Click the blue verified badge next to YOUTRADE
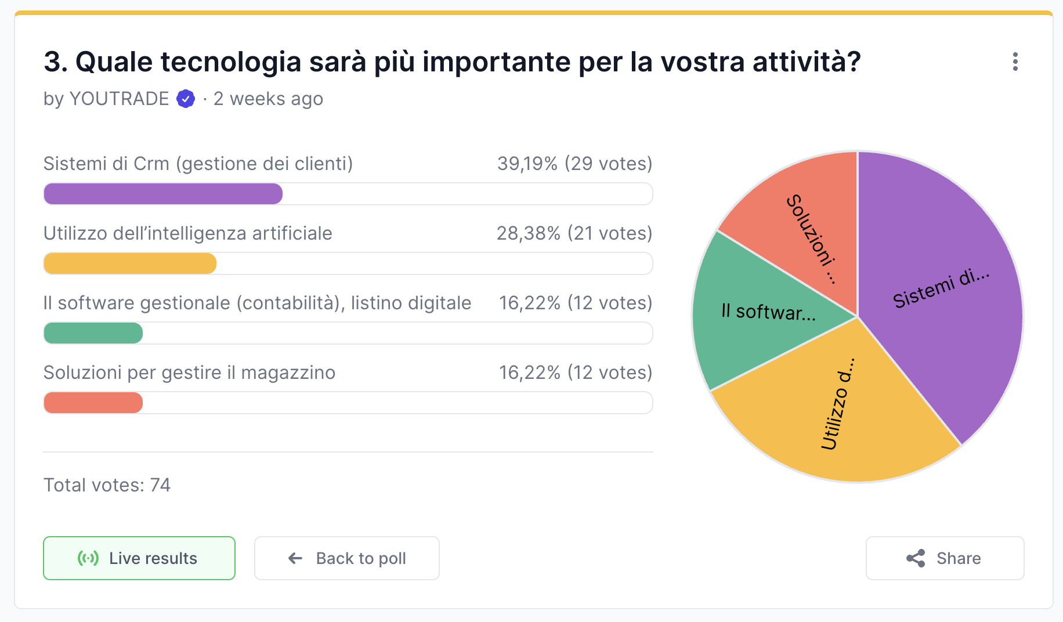The width and height of the screenshot is (1063, 622). [x=186, y=99]
